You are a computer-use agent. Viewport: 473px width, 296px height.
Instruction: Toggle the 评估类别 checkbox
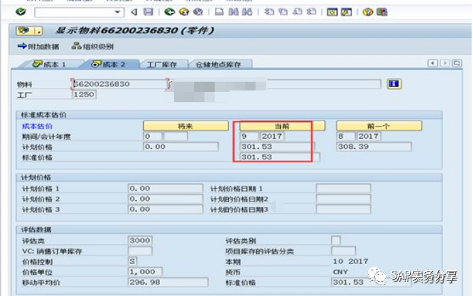coord(335,240)
